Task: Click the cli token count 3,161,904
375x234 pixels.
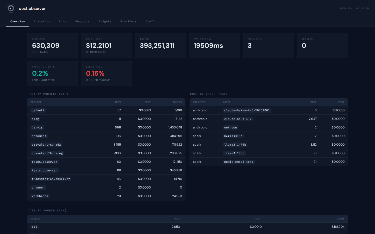Action: pyautogui.click(x=338, y=227)
